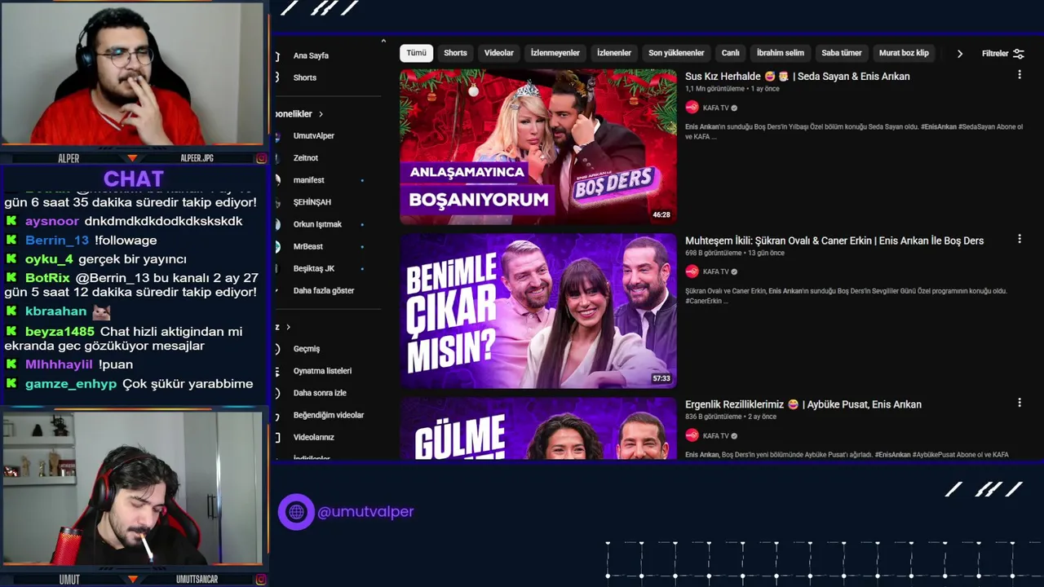This screenshot has width=1044, height=587.
Task: Open Oynatma listeleri in sidebar
Action: point(322,371)
